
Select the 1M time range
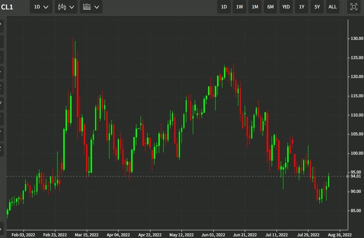[255, 7]
